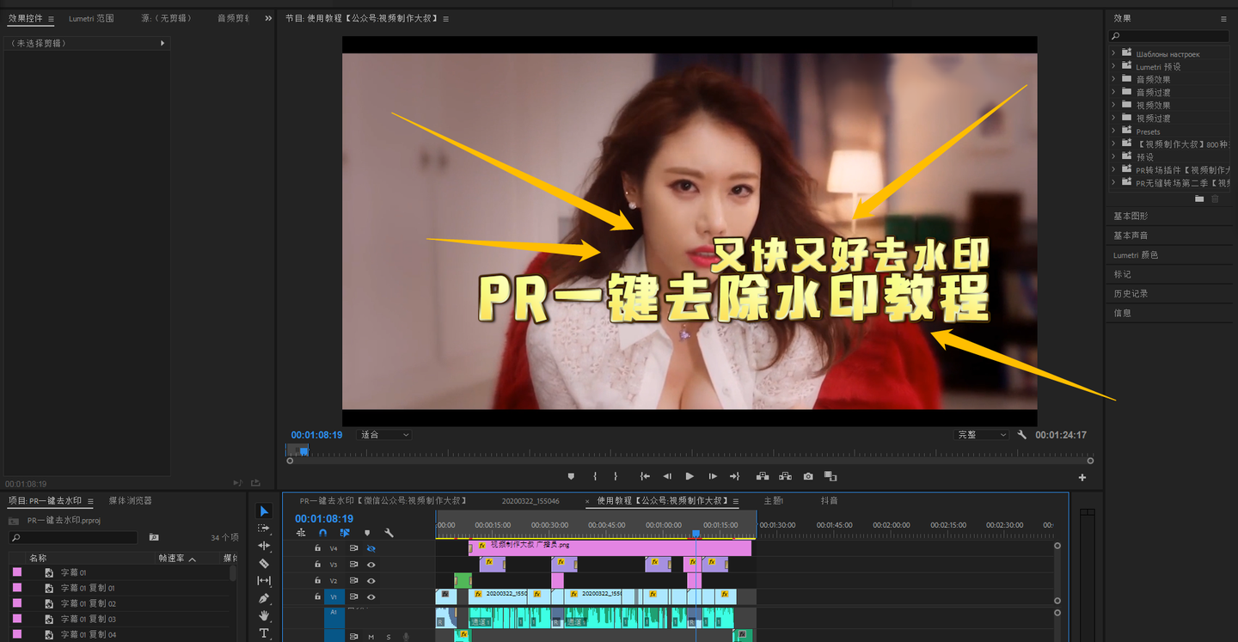Screen dimensions: 1238x642
Task: Open the 20200322_155046 sequence tab
Action: (530, 501)
